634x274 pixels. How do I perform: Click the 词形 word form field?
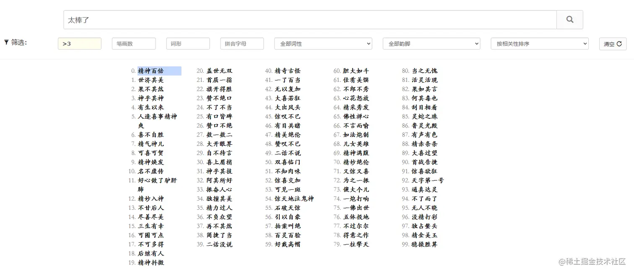click(188, 44)
